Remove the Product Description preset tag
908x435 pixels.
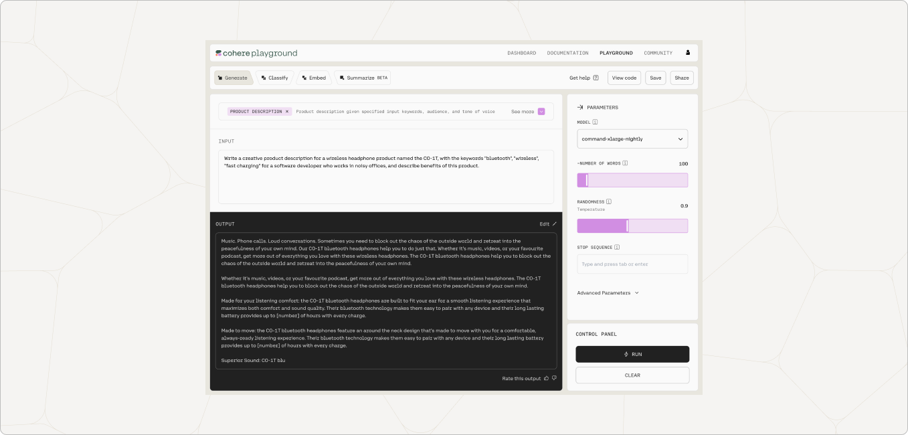[287, 112]
